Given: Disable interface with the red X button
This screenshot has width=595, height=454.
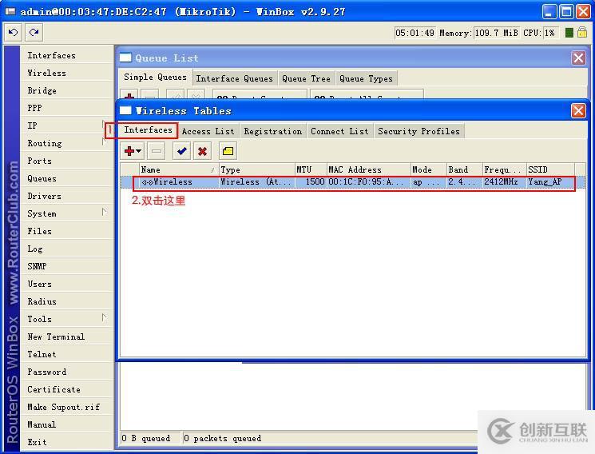Looking at the screenshot, I should point(203,151).
